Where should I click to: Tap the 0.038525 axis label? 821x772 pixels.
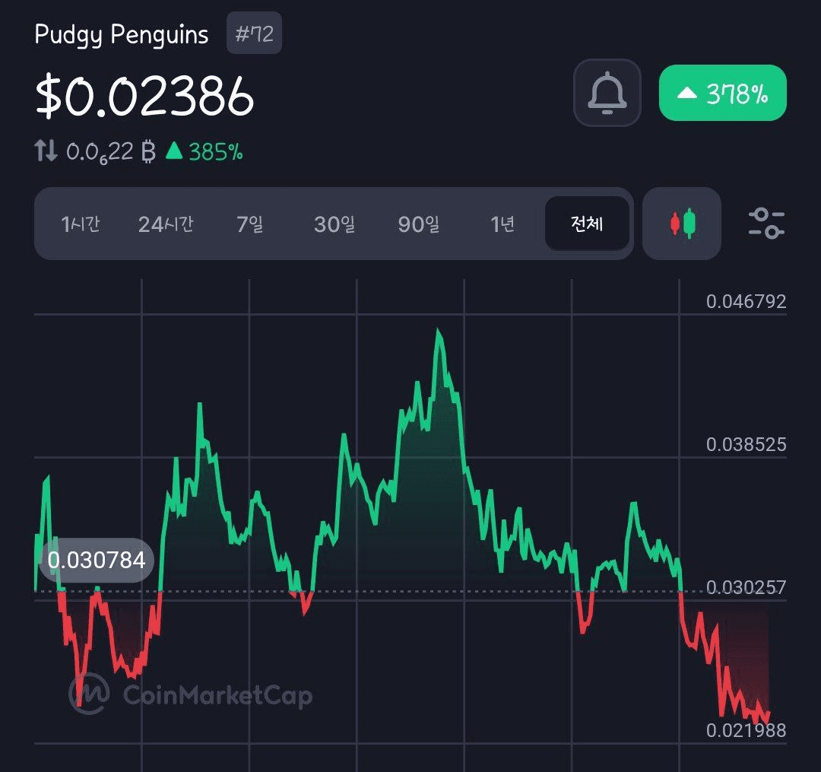point(747,445)
